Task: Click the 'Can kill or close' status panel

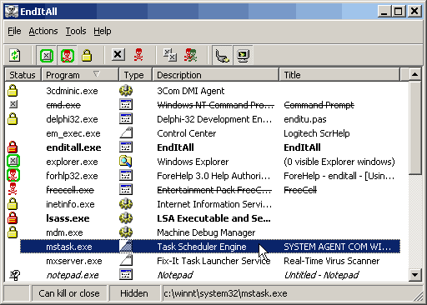Action: [x=69, y=293]
